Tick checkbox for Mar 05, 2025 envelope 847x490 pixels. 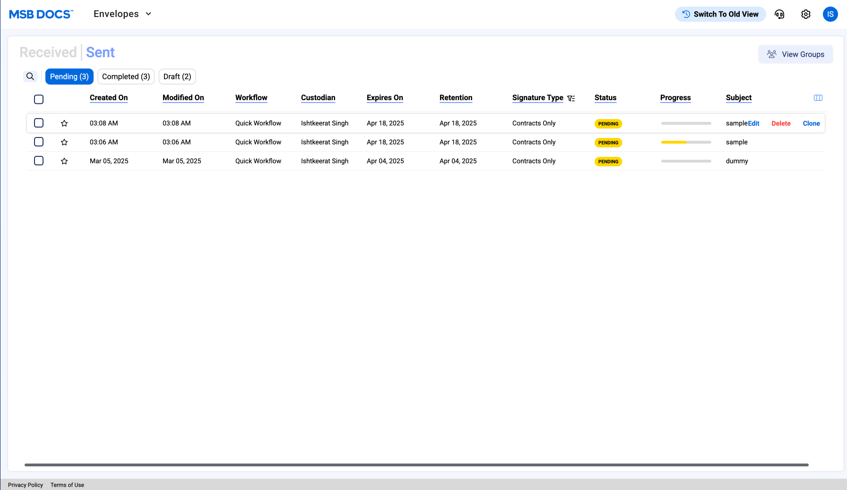[39, 161]
